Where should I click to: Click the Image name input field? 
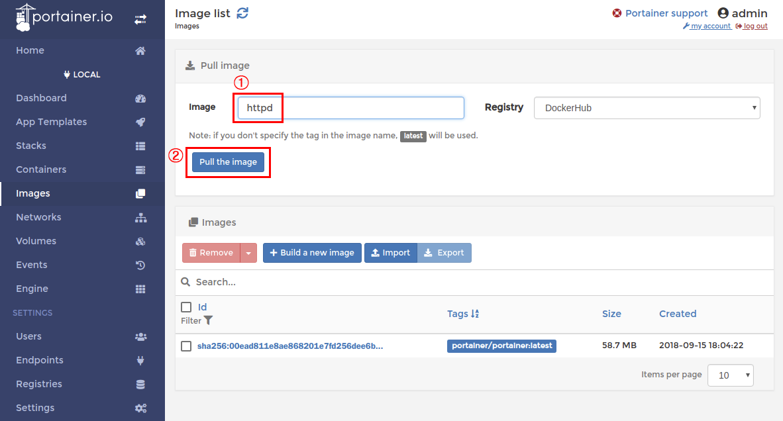point(350,108)
